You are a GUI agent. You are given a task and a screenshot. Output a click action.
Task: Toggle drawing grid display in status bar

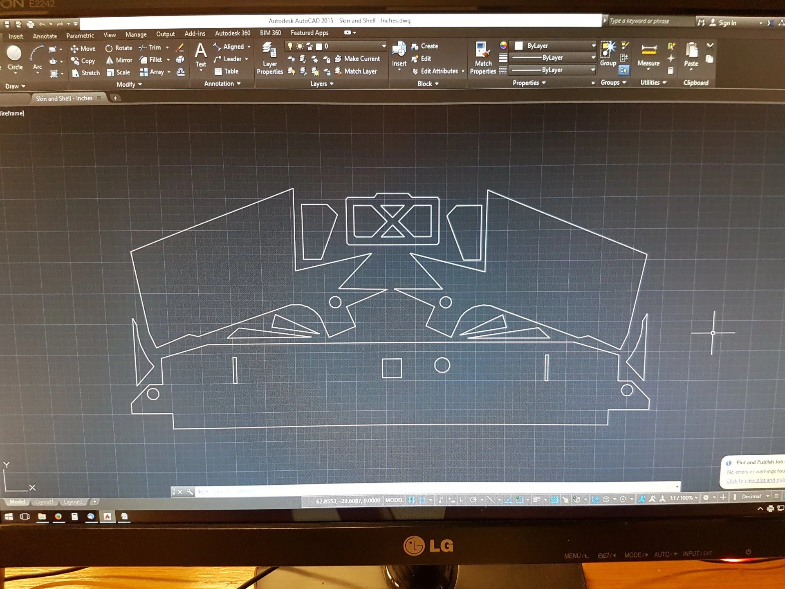411,500
